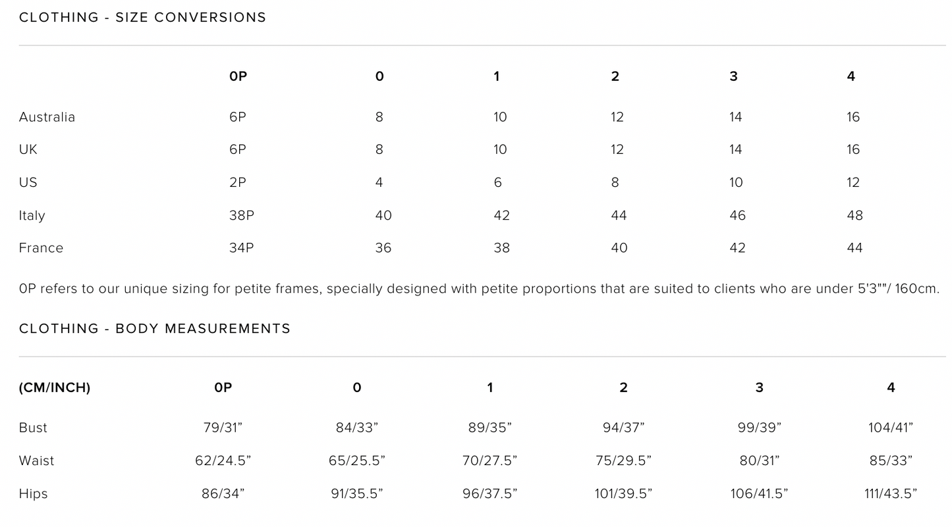Click the US row label
Image resolution: width=952 pixels, height=527 pixels.
pyautogui.click(x=28, y=183)
